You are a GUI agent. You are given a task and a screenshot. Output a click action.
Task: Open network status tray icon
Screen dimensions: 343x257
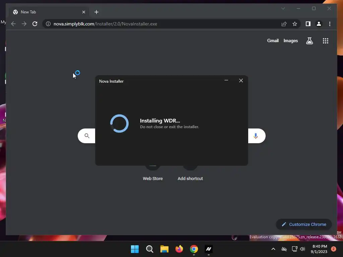click(294, 249)
